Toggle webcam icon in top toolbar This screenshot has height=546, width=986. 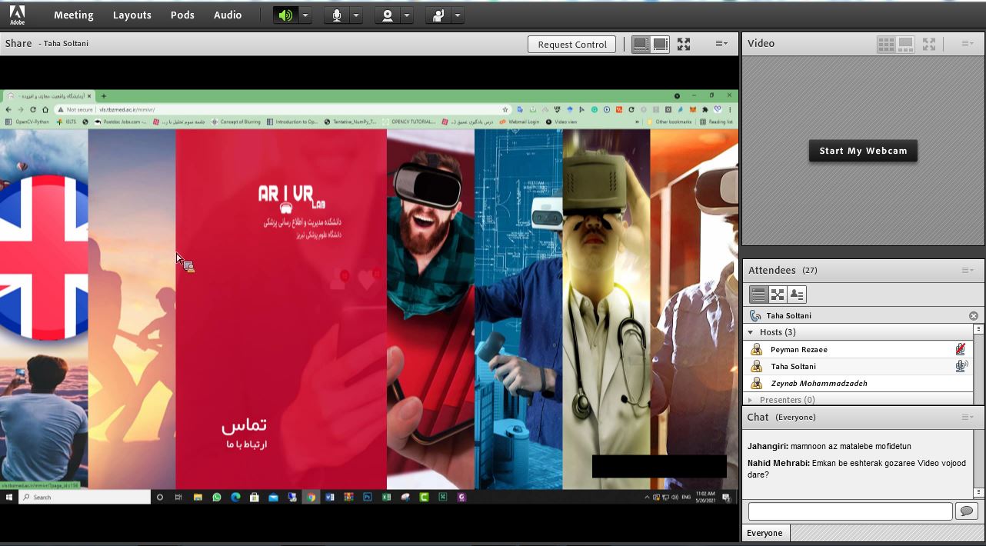[x=387, y=15]
